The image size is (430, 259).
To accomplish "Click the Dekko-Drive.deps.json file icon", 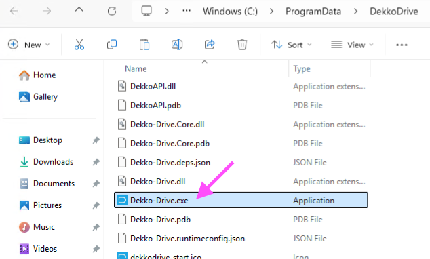I will (122, 162).
